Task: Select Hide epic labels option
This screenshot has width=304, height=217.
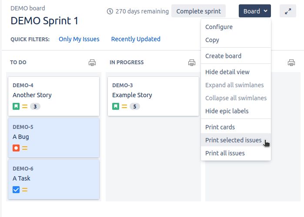Action: tap(227, 111)
